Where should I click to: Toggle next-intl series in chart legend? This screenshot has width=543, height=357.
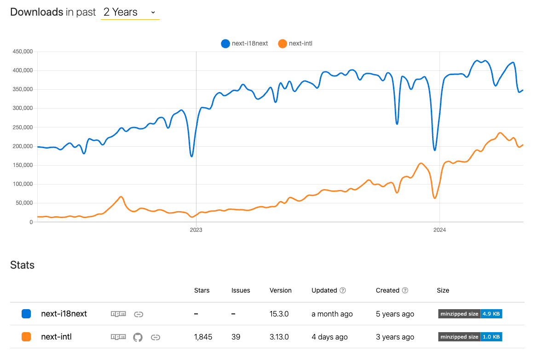pos(295,44)
